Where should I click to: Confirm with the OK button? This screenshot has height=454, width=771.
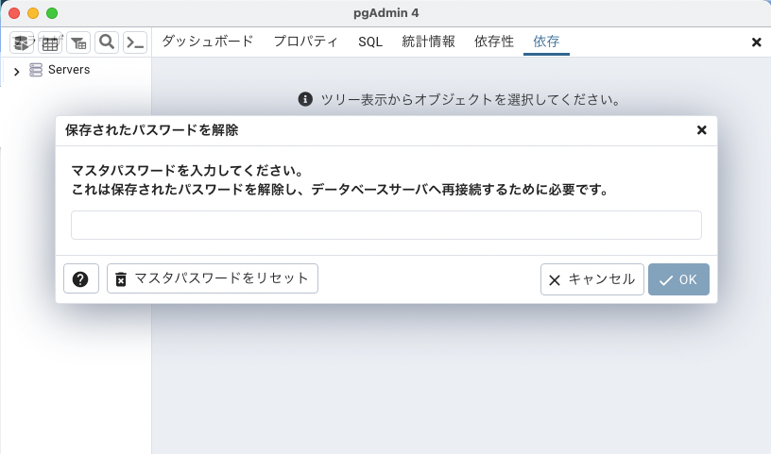tap(678, 279)
